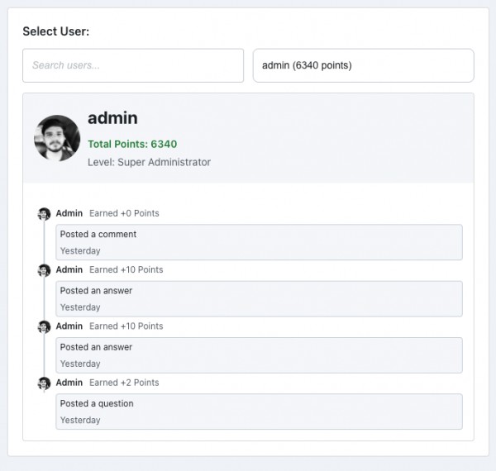Click the avatar beside the second answer entry

(x=45, y=326)
